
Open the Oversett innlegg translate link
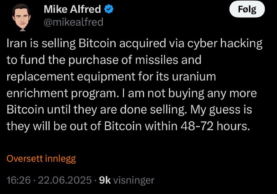point(41,159)
